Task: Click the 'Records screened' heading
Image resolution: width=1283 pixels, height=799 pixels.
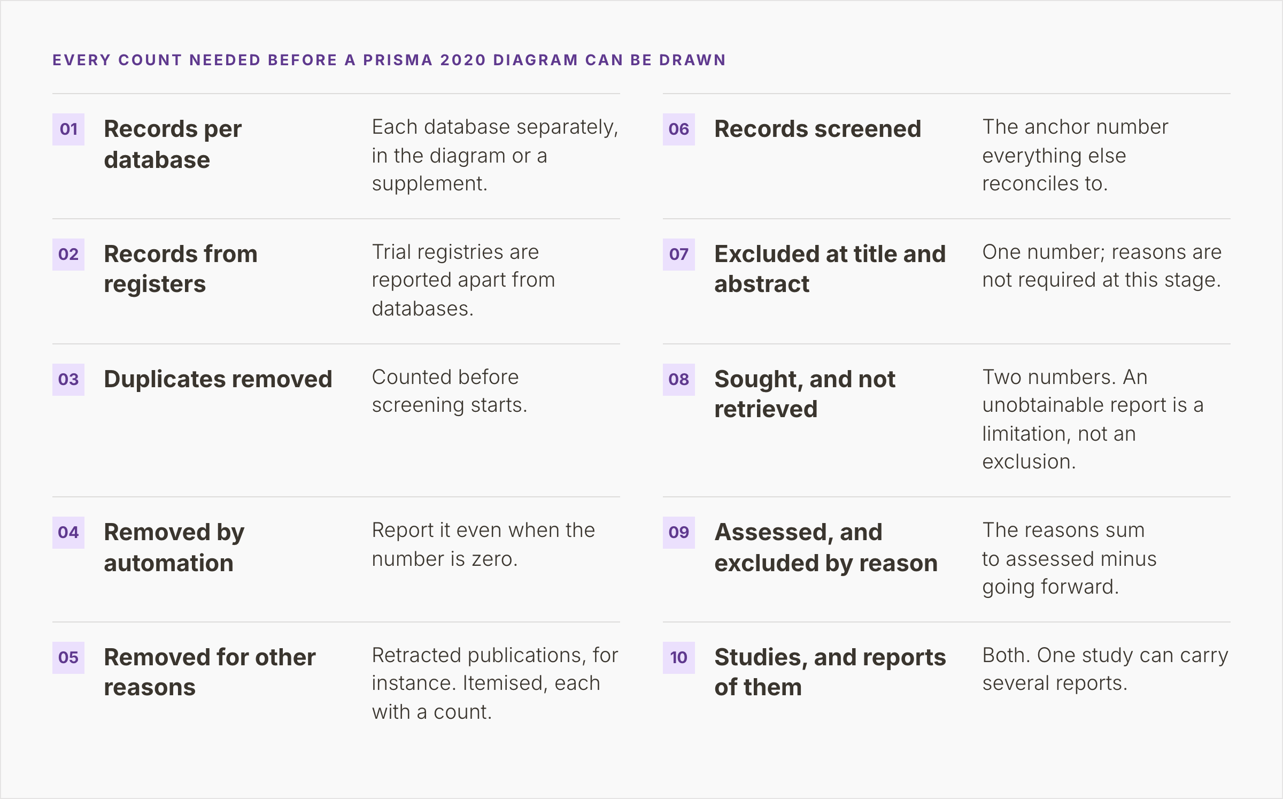Action: click(x=818, y=129)
